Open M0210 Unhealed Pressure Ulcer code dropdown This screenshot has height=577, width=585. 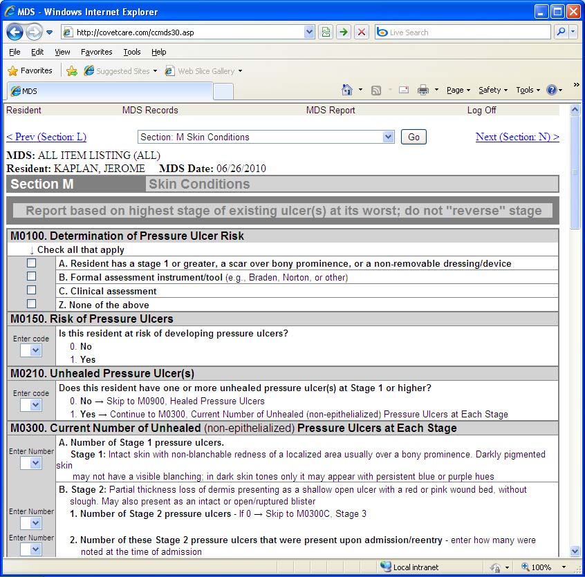31,405
